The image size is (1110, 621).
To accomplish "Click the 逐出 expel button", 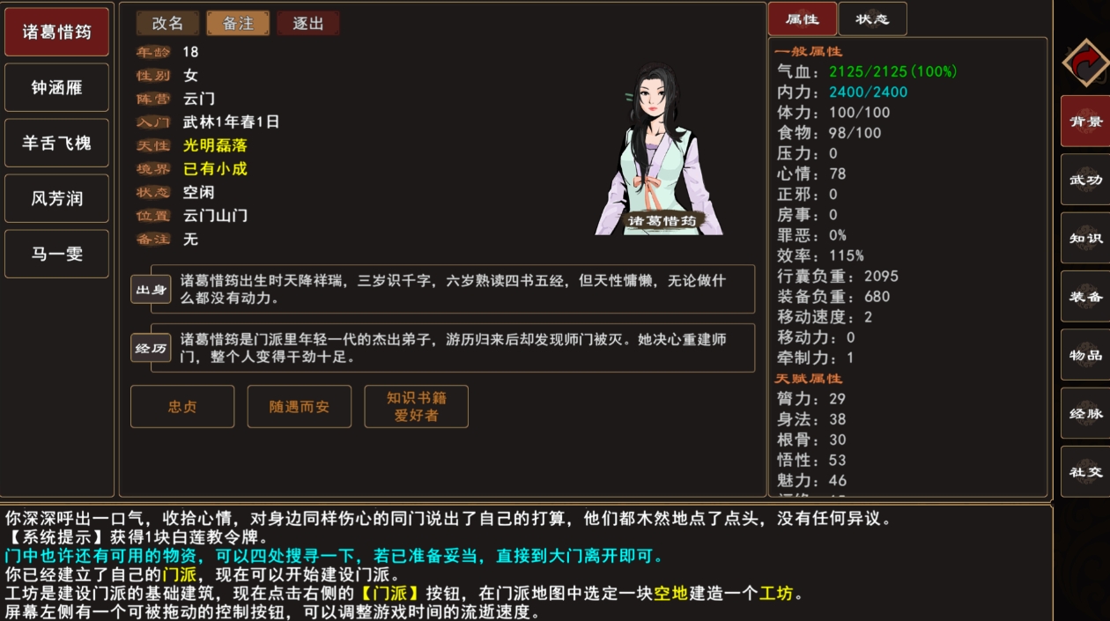I will click(x=308, y=24).
